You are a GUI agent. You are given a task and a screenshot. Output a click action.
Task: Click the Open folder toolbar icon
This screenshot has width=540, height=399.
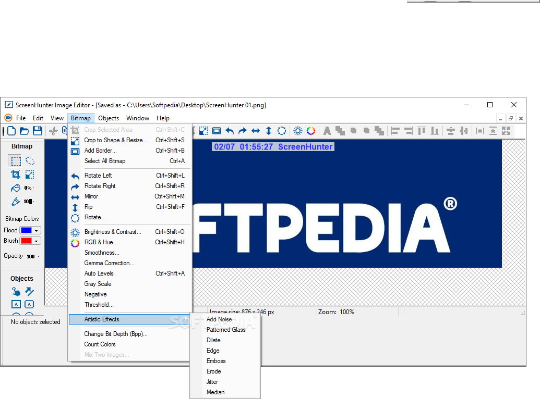25,131
